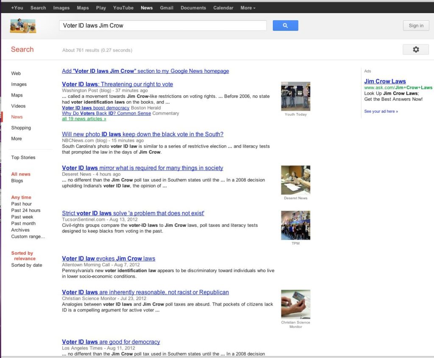Click the ask.com Jim+Crow+Laws ad URL
The width and height of the screenshot is (434, 358).
point(398,88)
